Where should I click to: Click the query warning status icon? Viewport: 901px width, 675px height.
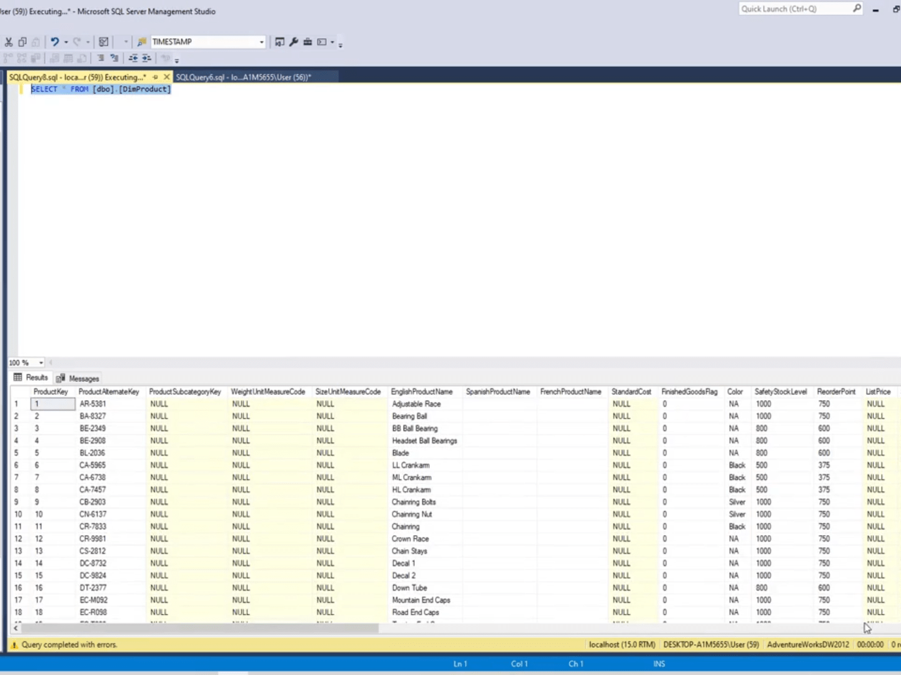click(x=14, y=645)
